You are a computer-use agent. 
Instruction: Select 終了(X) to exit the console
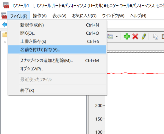tap(57, 90)
